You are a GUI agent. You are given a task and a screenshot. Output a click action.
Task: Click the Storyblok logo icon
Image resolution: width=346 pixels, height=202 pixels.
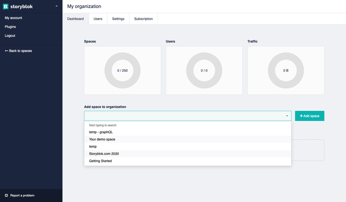click(x=5, y=7)
